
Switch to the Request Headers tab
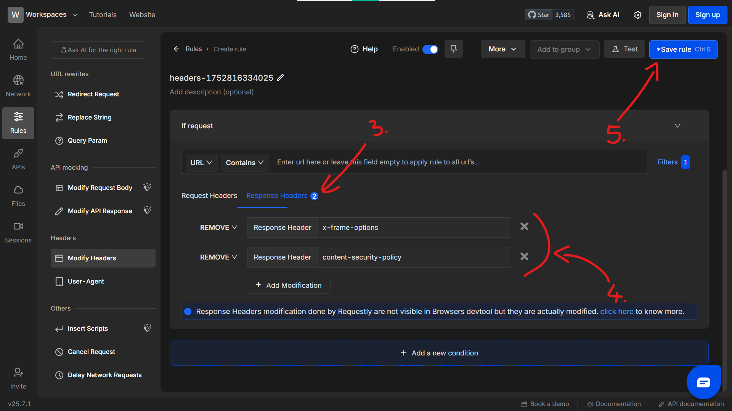click(209, 196)
